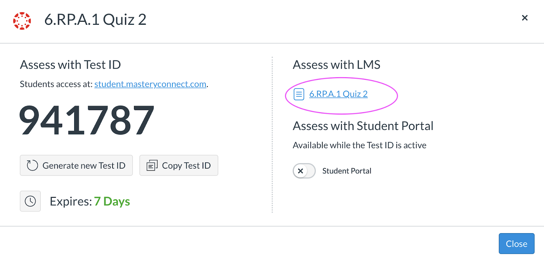
Task: Click the copy icon beside Copy Test ID
Action: [x=152, y=166]
